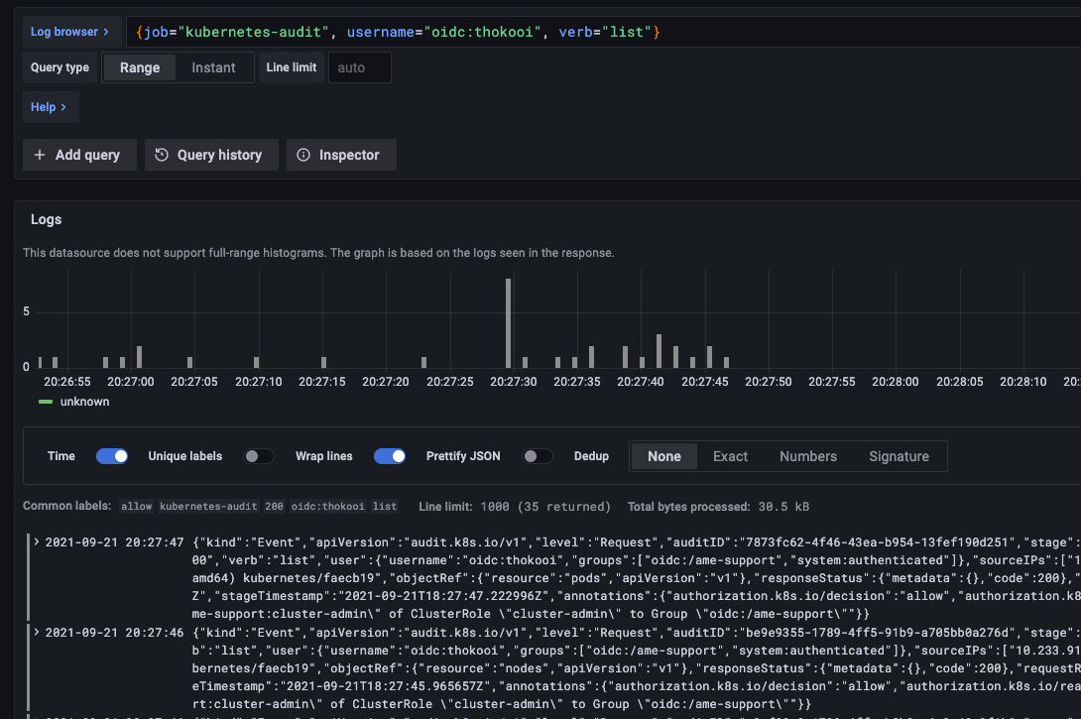Expand the 20:27:47 log row
The height and width of the screenshot is (719, 1081).
point(37,541)
